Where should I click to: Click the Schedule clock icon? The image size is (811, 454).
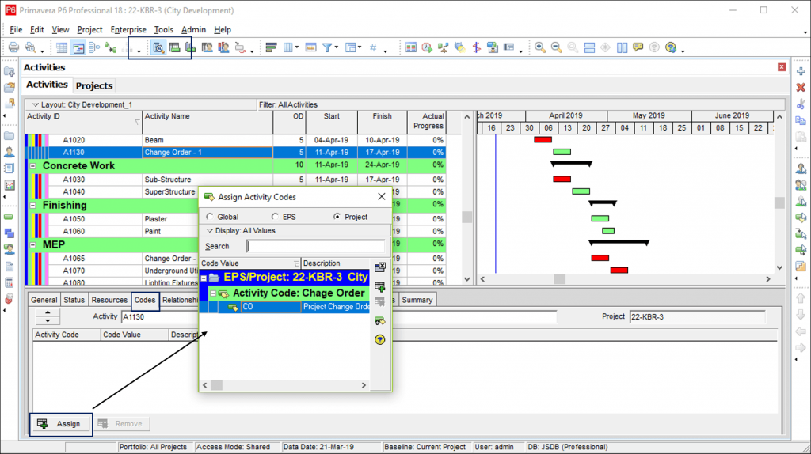(427, 47)
